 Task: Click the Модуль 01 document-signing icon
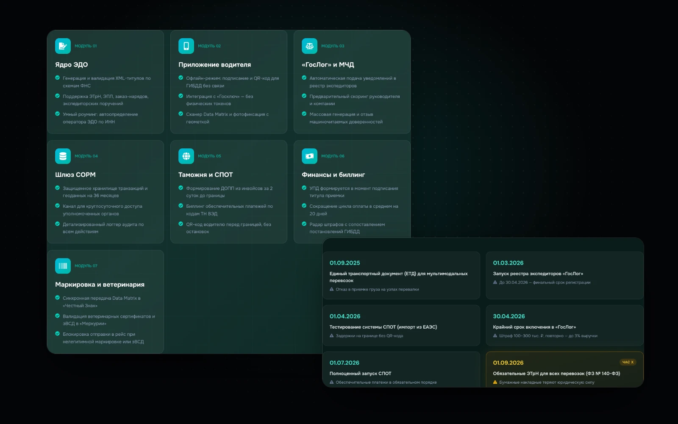click(63, 46)
